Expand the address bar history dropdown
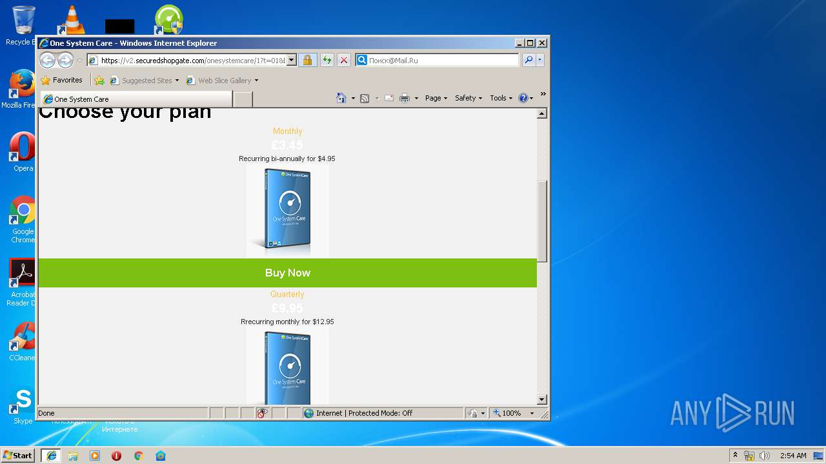Image resolution: width=826 pixels, height=464 pixels. (x=291, y=61)
